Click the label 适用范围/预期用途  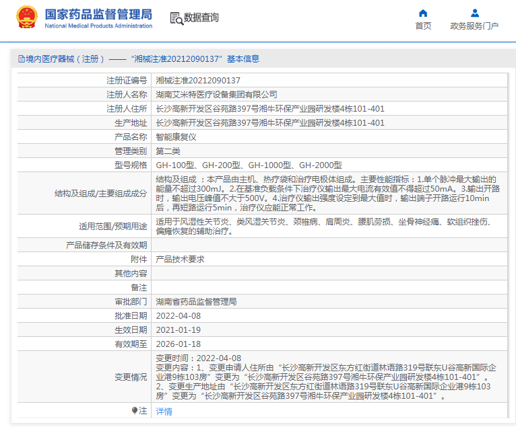coord(113,227)
